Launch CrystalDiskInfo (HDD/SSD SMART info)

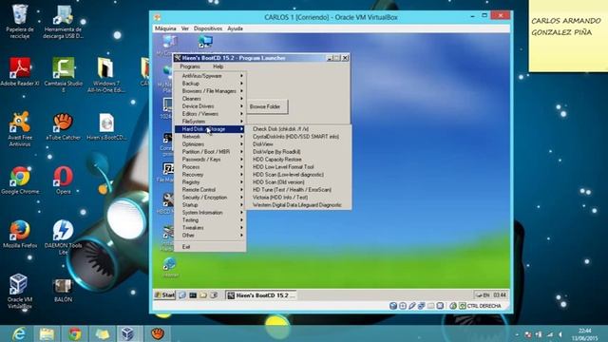297,137
